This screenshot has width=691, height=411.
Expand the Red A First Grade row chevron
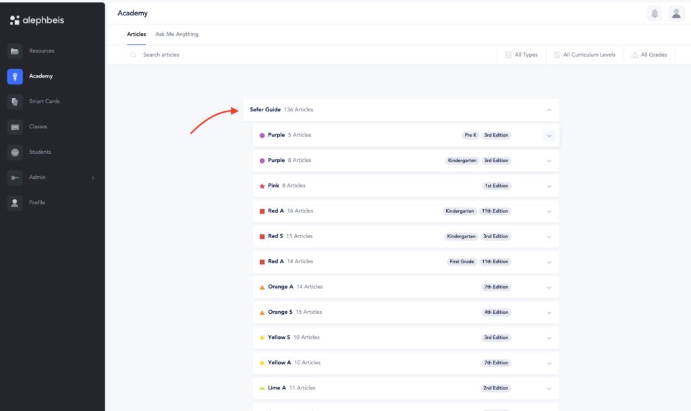pyautogui.click(x=549, y=262)
